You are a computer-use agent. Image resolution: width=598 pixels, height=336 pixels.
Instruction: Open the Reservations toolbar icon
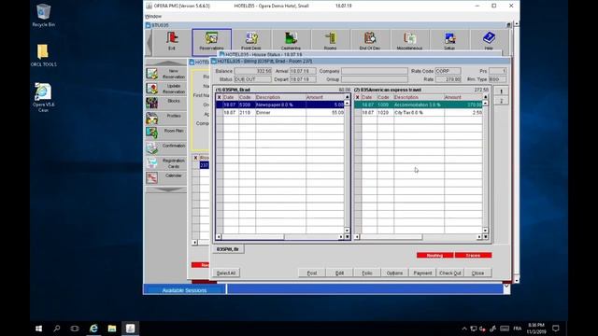click(212, 41)
